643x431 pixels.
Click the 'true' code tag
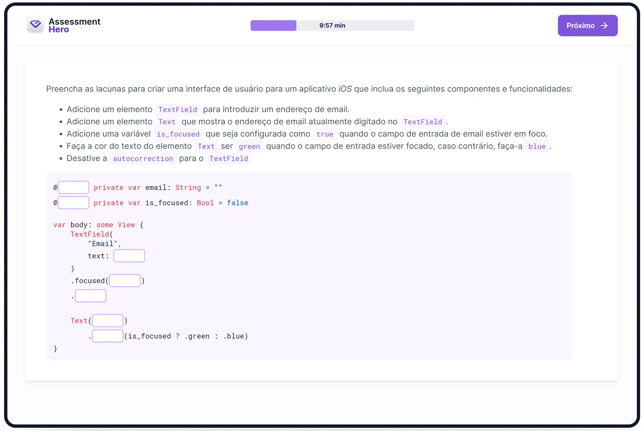coord(325,134)
